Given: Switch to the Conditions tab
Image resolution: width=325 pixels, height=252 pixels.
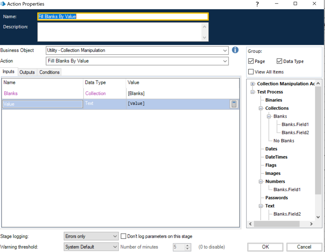Looking at the screenshot, I should point(49,72).
